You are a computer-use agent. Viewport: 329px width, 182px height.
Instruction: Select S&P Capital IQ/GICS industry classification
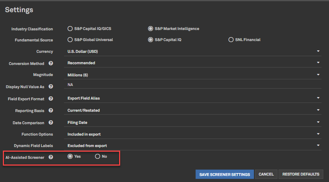[70, 29]
